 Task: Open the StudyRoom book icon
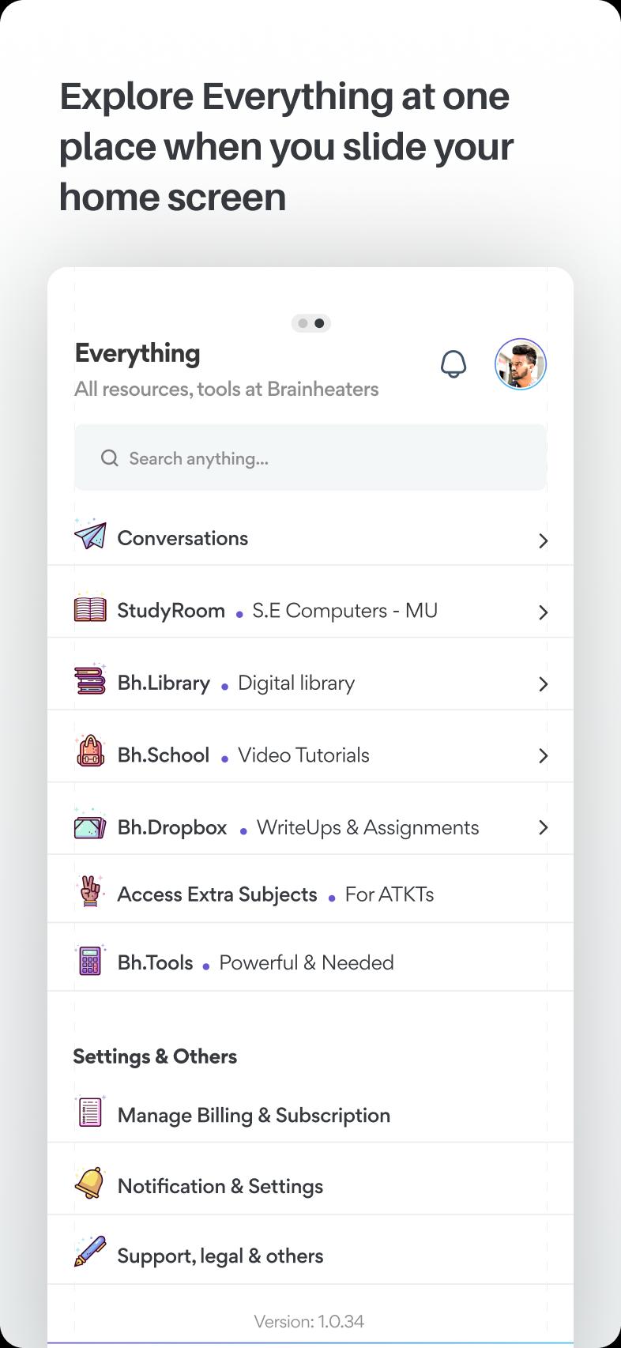(x=90, y=608)
